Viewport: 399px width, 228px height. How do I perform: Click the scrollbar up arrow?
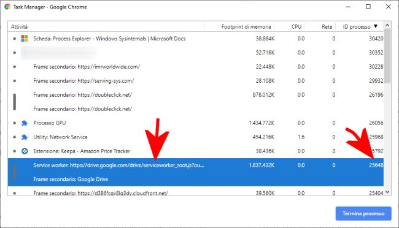click(x=387, y=25)
